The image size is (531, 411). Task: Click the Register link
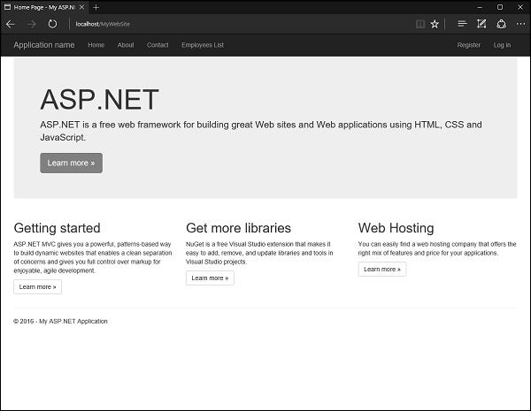[x=469, y=45]
